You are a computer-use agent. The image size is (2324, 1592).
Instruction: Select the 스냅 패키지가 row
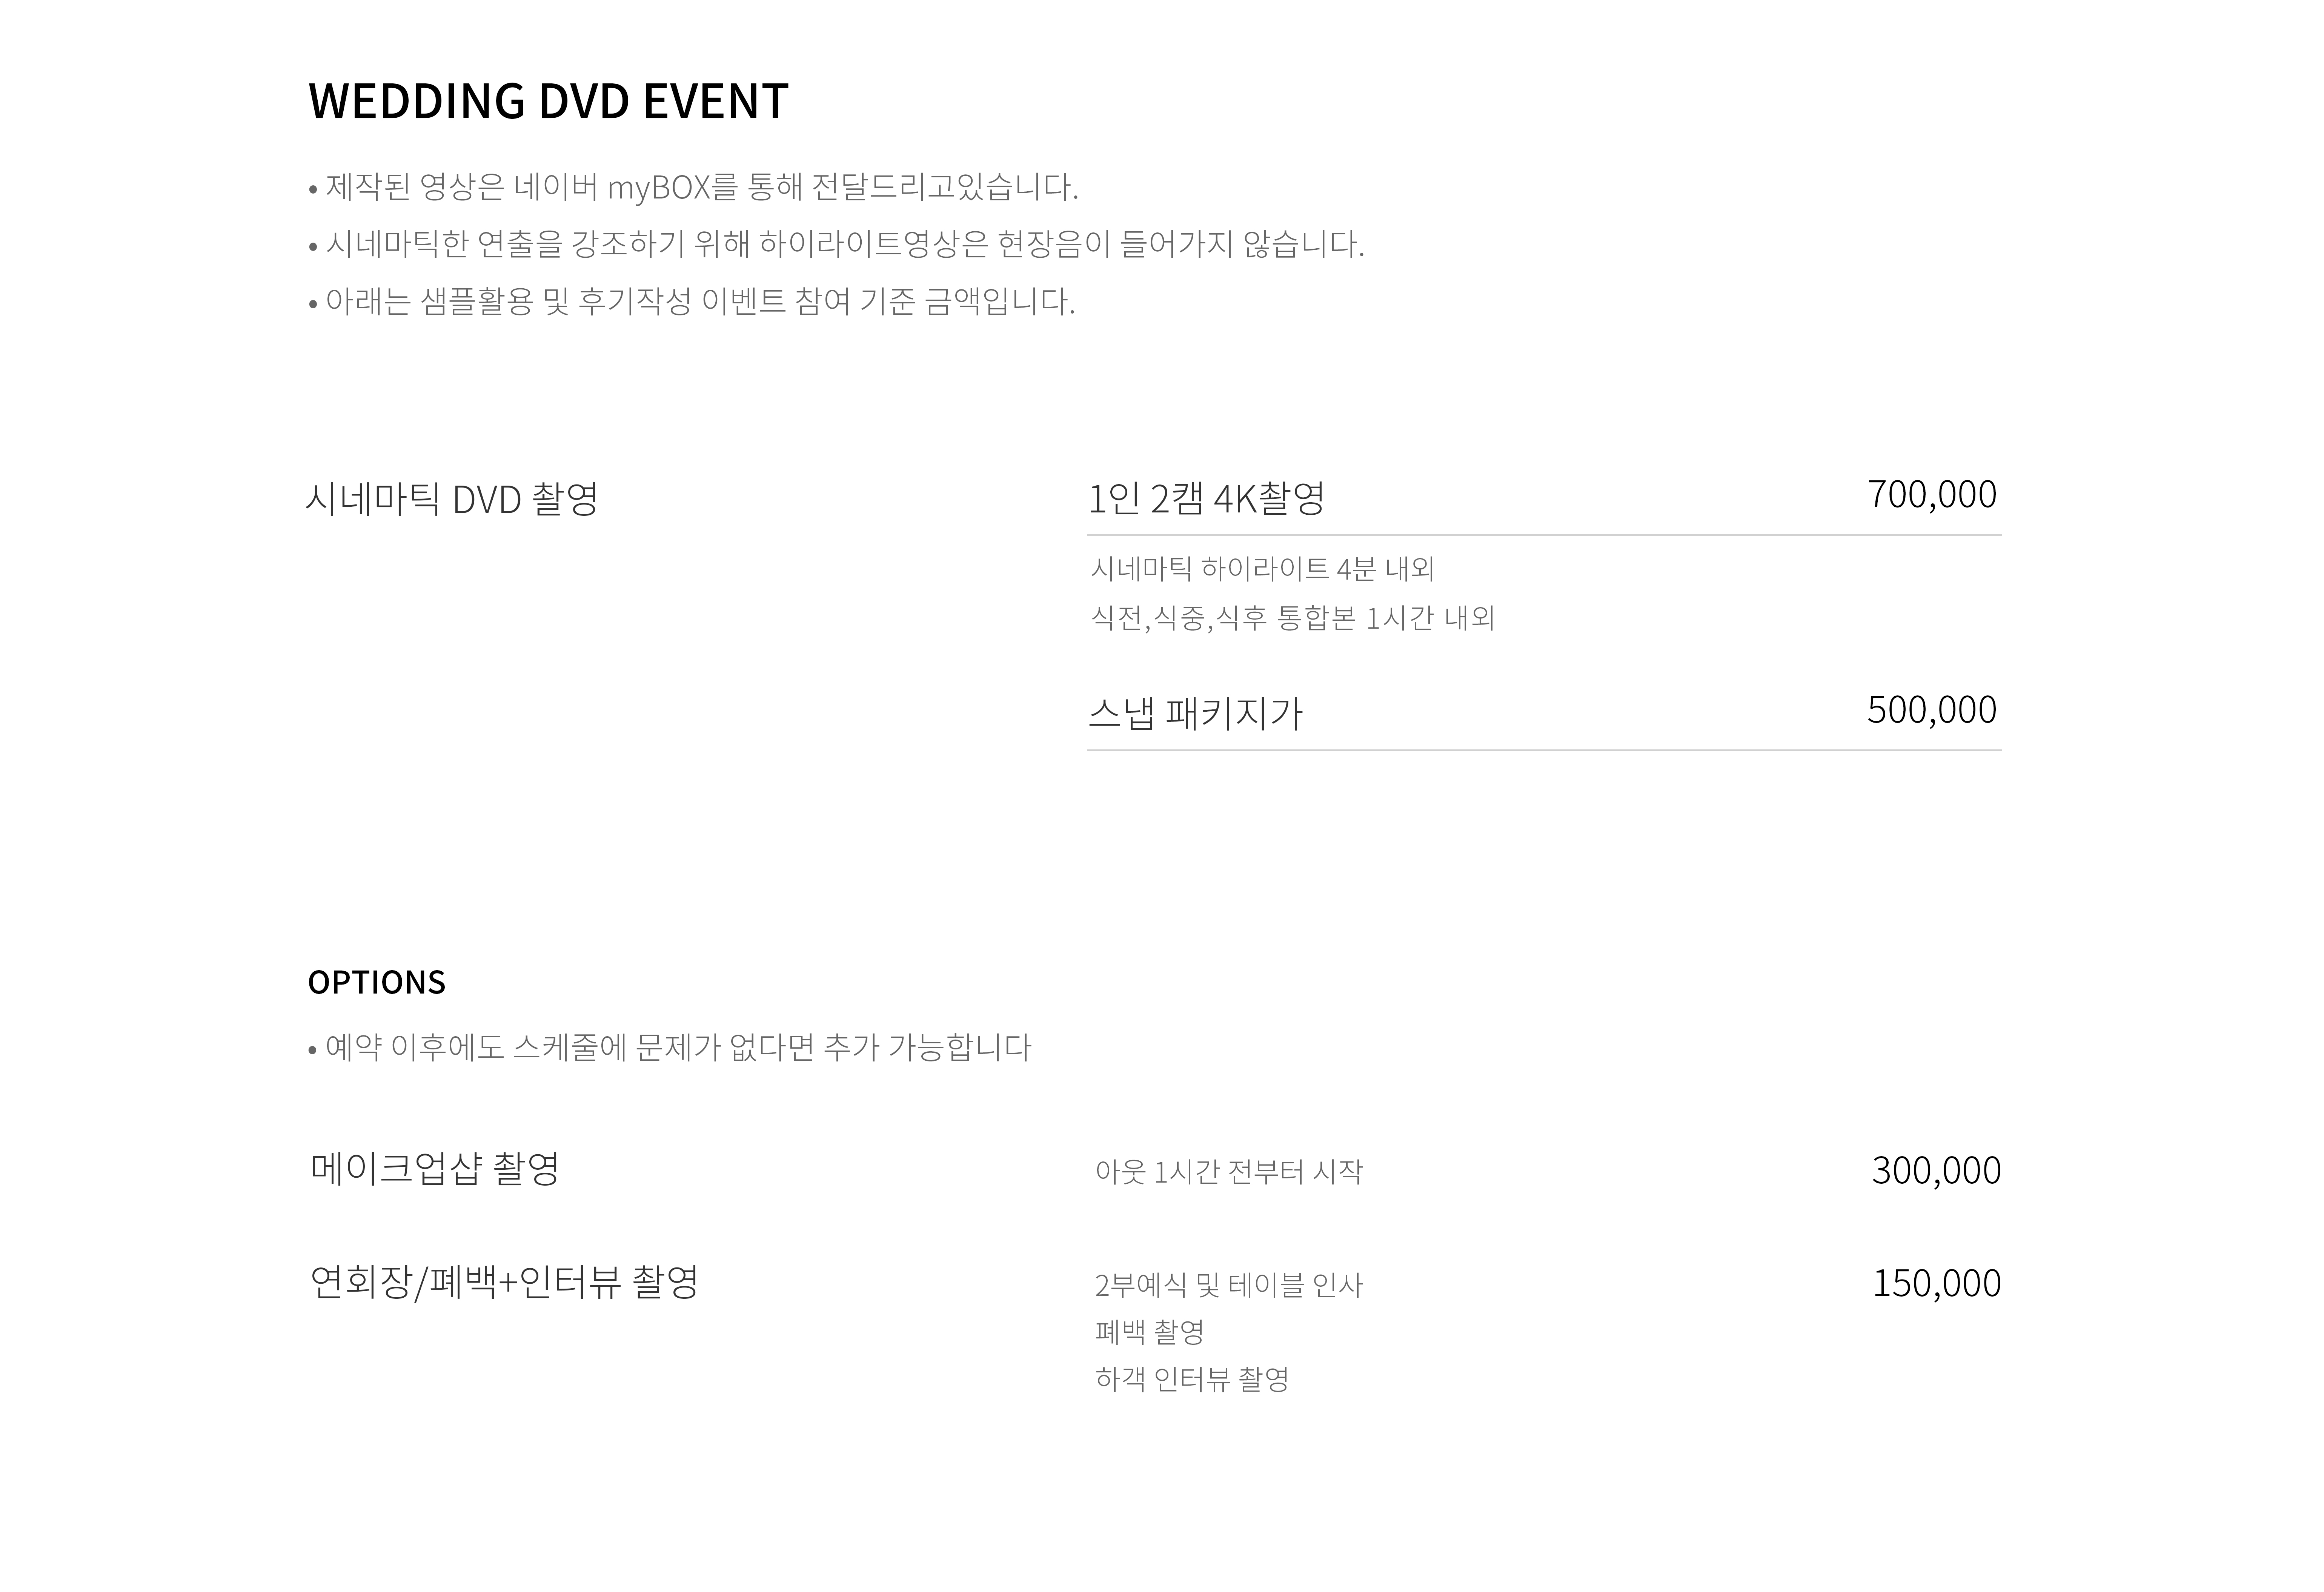coord(1544,712)
